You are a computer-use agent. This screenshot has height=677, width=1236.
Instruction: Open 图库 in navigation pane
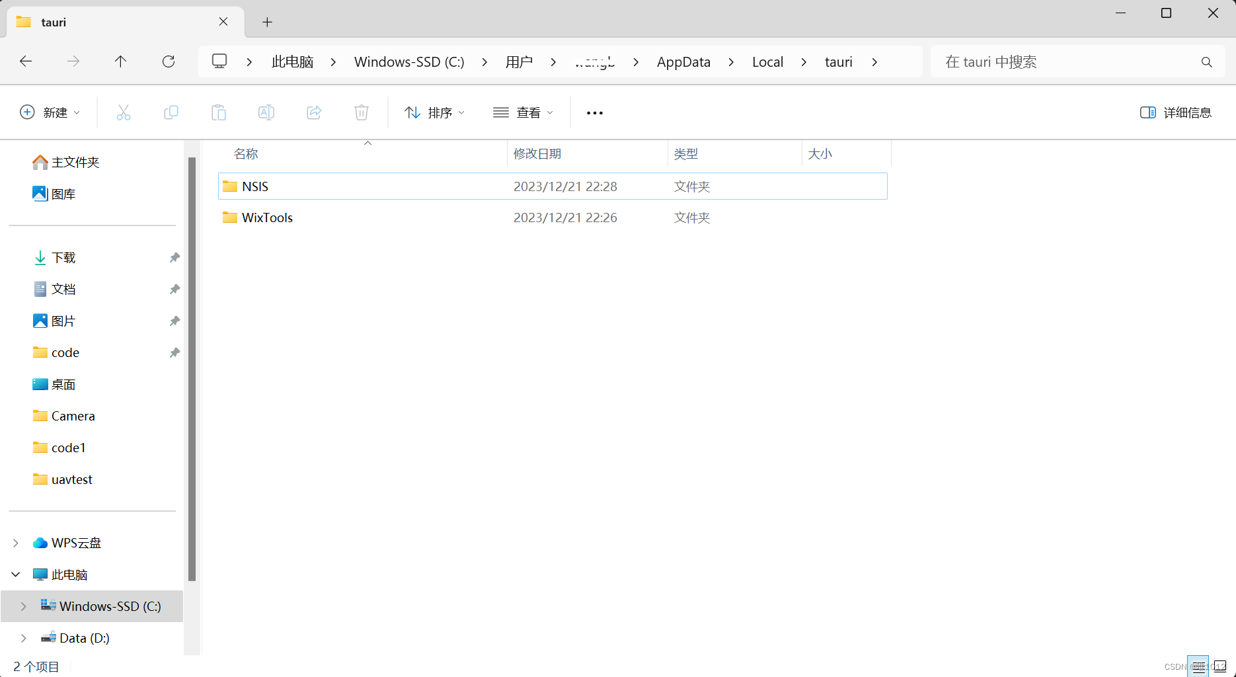point(54,194)
